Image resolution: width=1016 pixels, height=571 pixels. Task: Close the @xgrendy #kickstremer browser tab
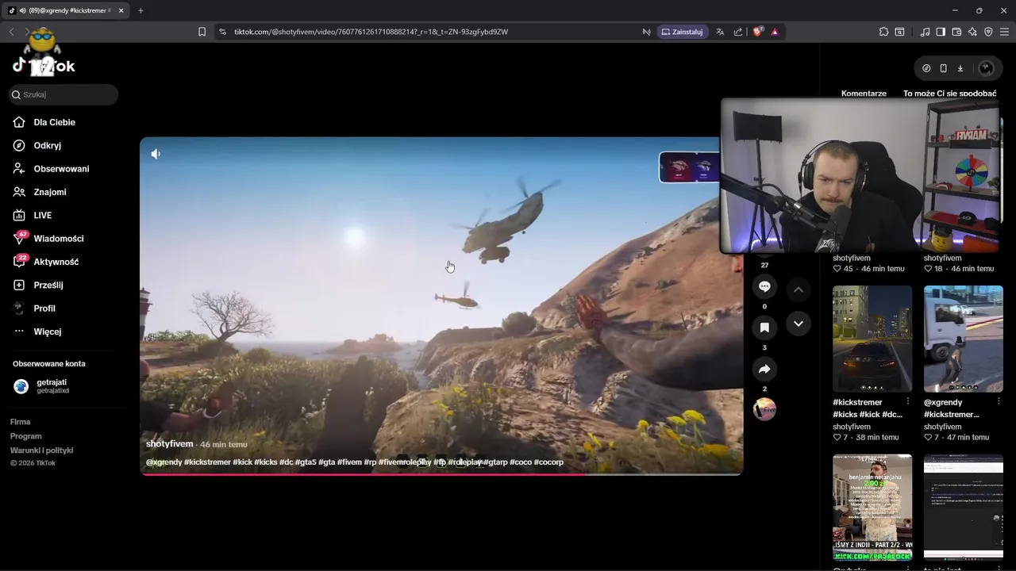coord(121,10)
